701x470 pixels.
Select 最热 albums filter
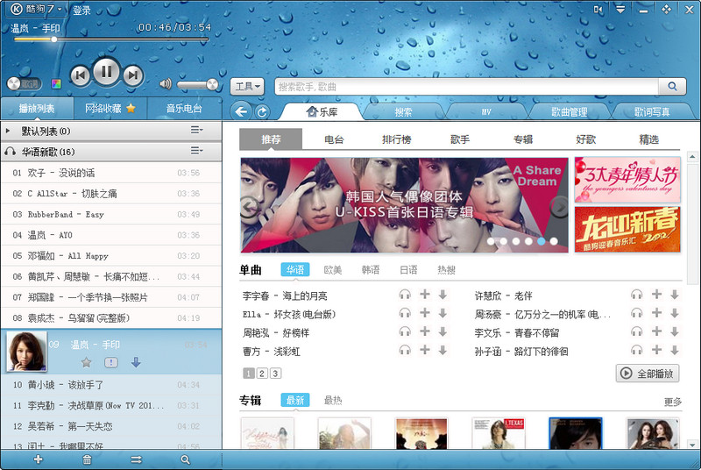coord(333,400)
